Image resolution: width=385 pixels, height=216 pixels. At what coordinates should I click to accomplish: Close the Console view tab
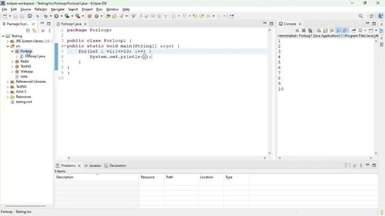(300, 24)
